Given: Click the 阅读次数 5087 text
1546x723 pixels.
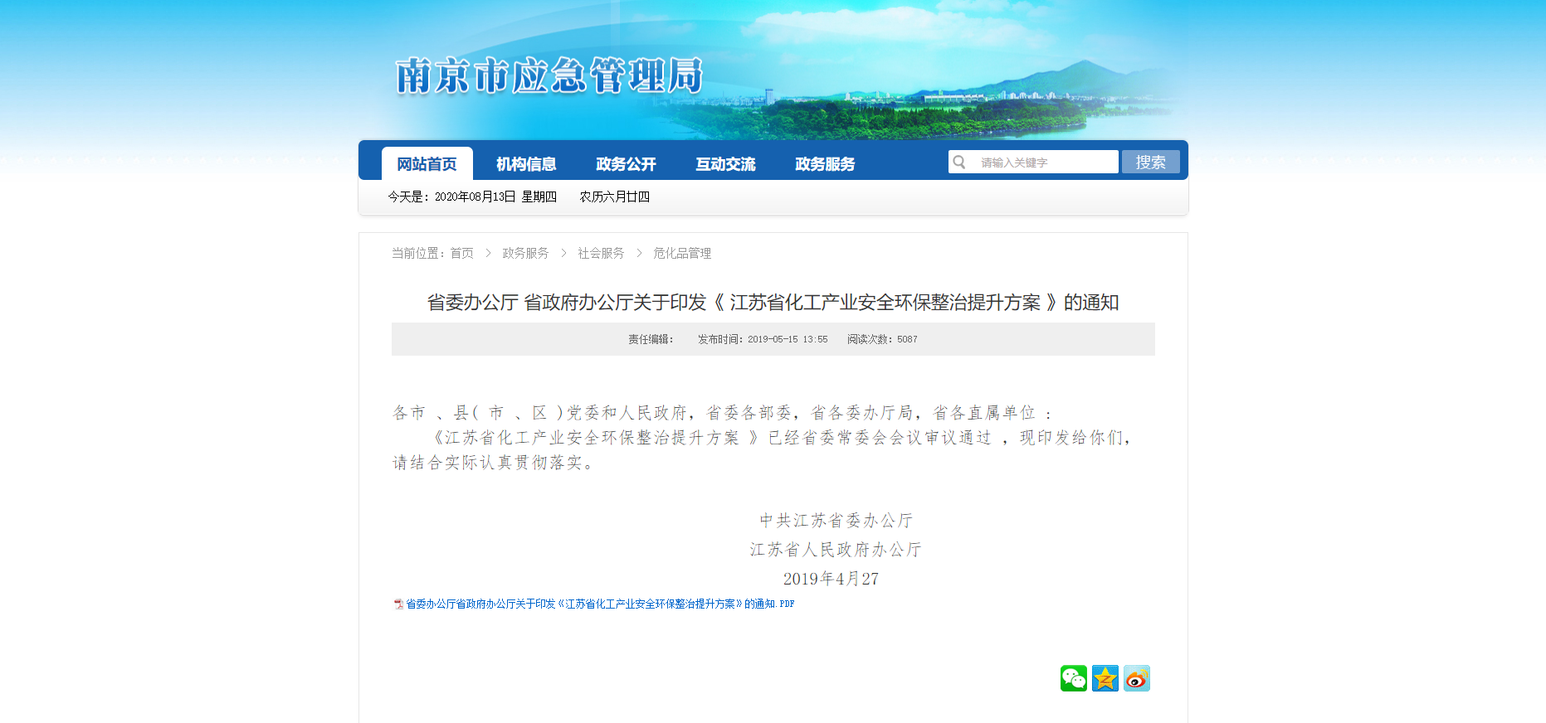Looking at the screenshot, I should [x=882, y=339].
